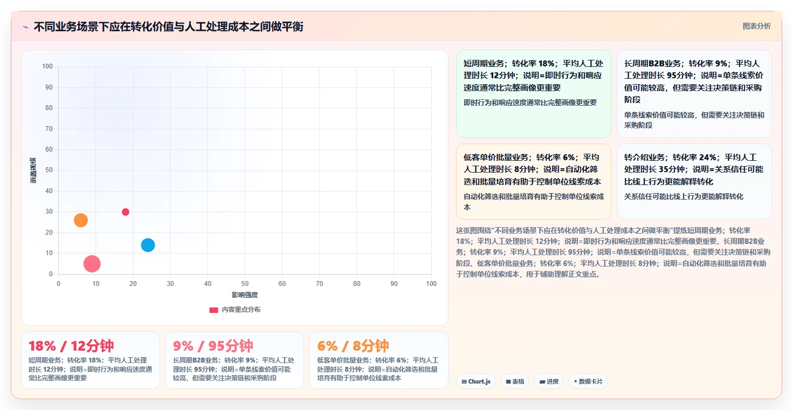Click the 图表分析 label in header
This screenshot has height=410, width=793.
756,26
